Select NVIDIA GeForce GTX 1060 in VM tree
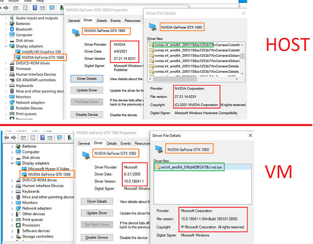This screenshot has height=244, width=313. [x=49, y=175]
